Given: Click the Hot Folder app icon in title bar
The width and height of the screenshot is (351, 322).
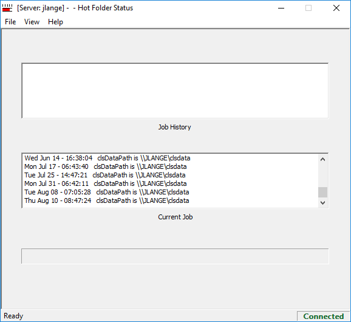Looking at the screenshot, I should (7, 8).
